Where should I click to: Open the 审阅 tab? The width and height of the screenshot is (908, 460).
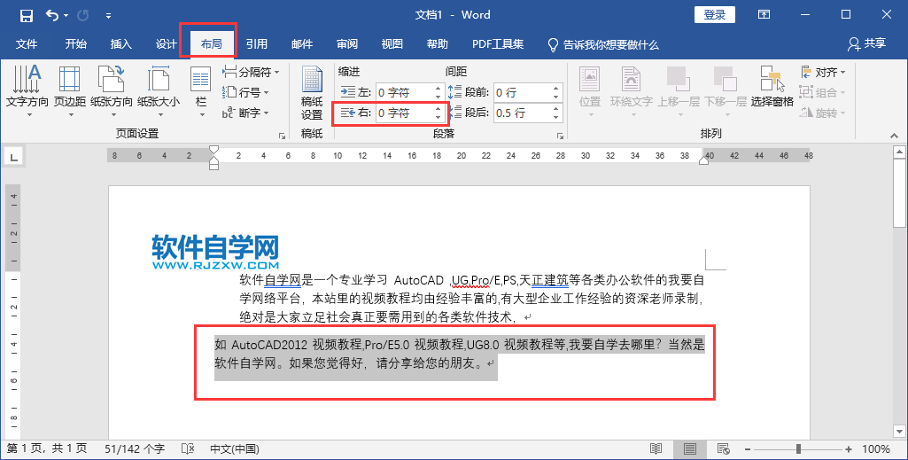[347, 44]
